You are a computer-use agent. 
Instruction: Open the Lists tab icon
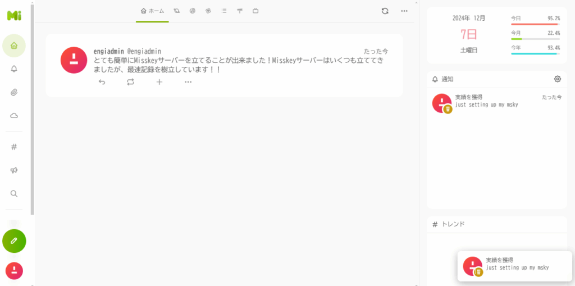point(223,11)
